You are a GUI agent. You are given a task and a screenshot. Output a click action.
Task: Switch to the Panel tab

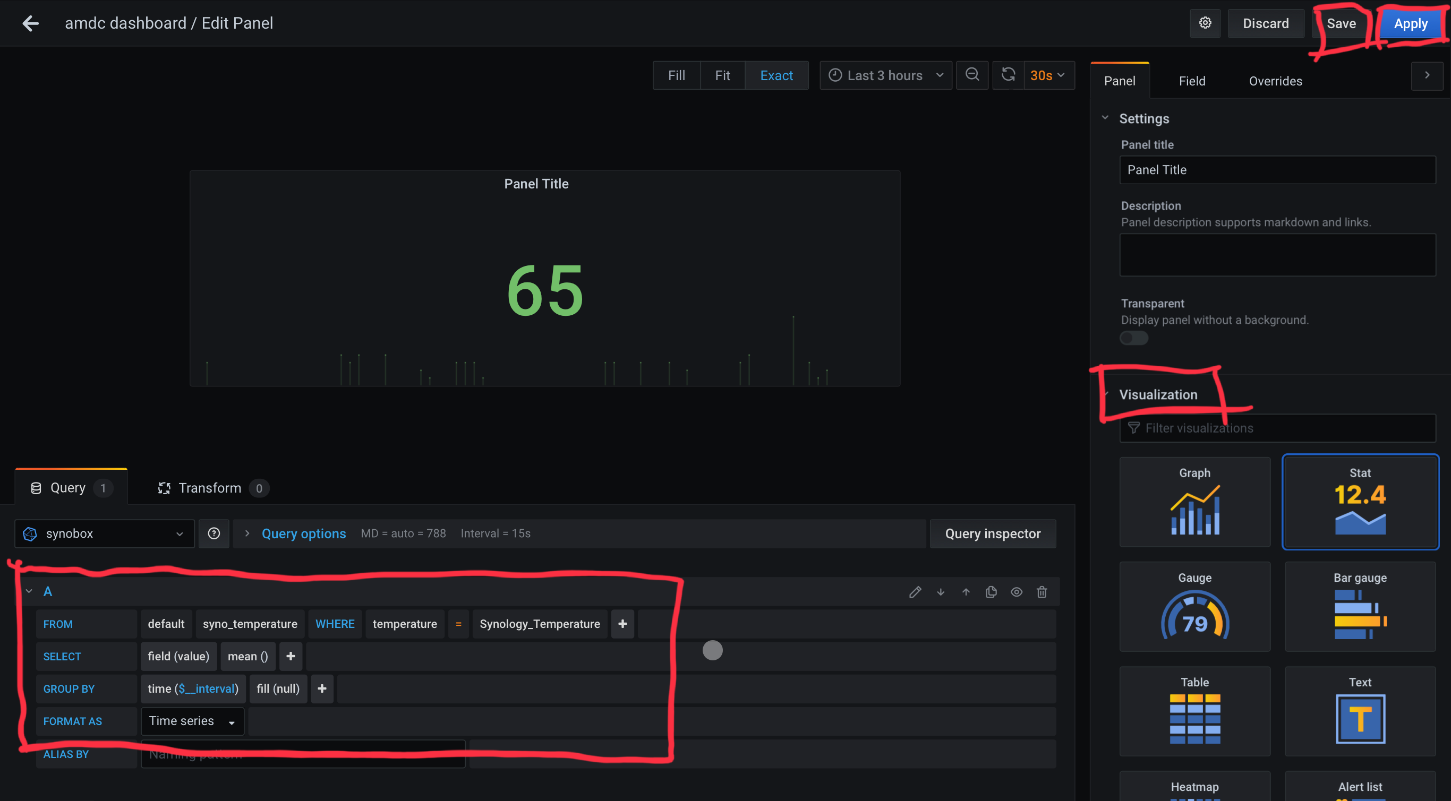point(1120,81)
